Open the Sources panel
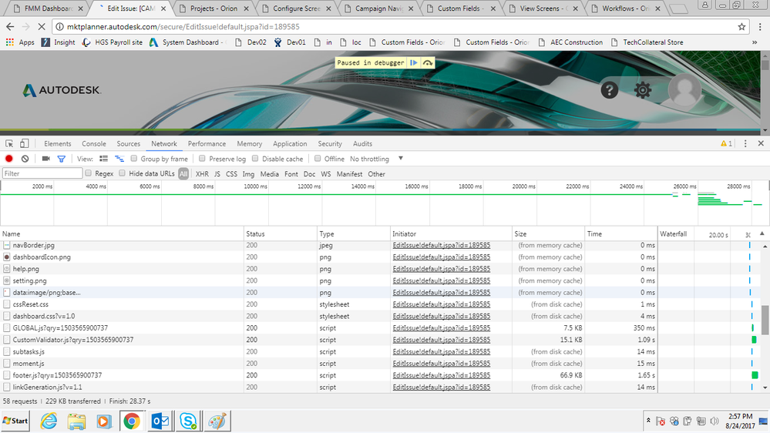The width and height of the screenshot is (770, 433). pos(128,144)
